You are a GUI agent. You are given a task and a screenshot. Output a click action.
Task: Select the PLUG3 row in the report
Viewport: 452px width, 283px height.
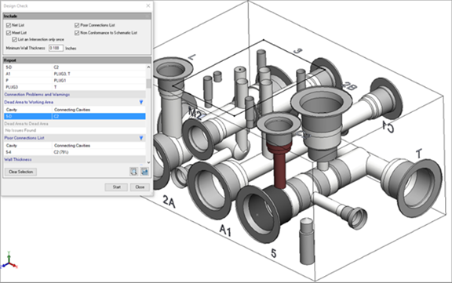[75, 87]
